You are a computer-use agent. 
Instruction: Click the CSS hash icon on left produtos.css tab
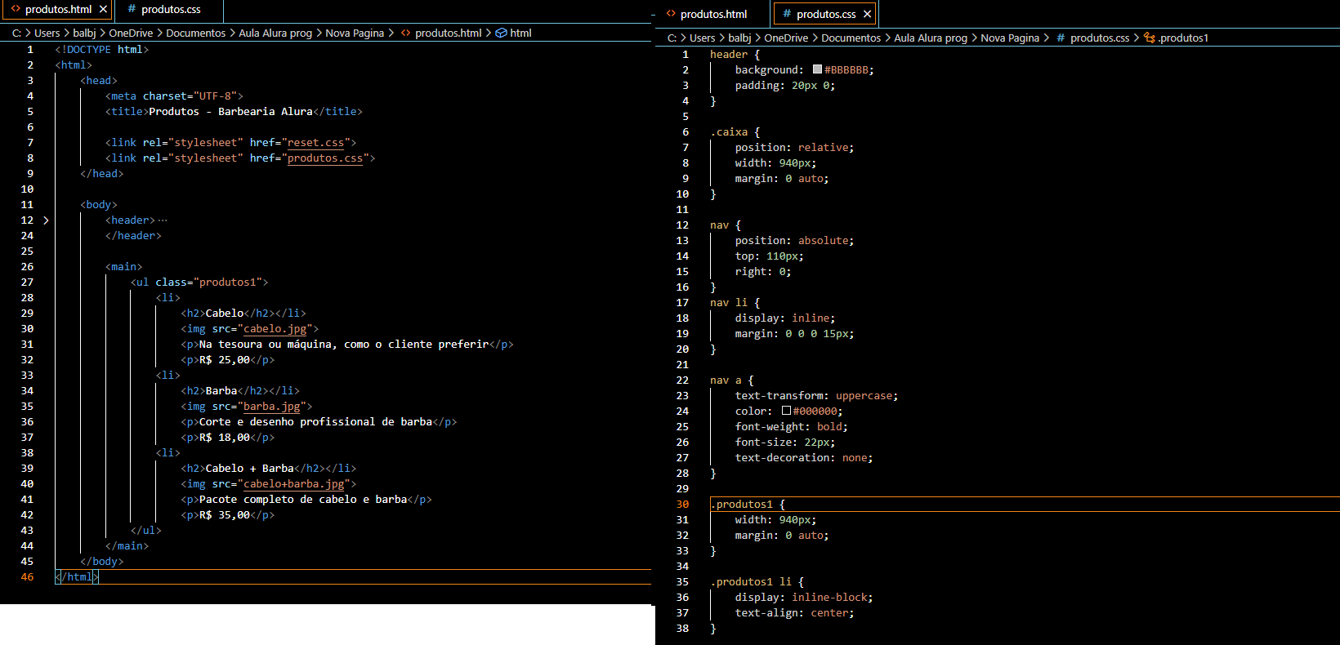pos(132,9)
